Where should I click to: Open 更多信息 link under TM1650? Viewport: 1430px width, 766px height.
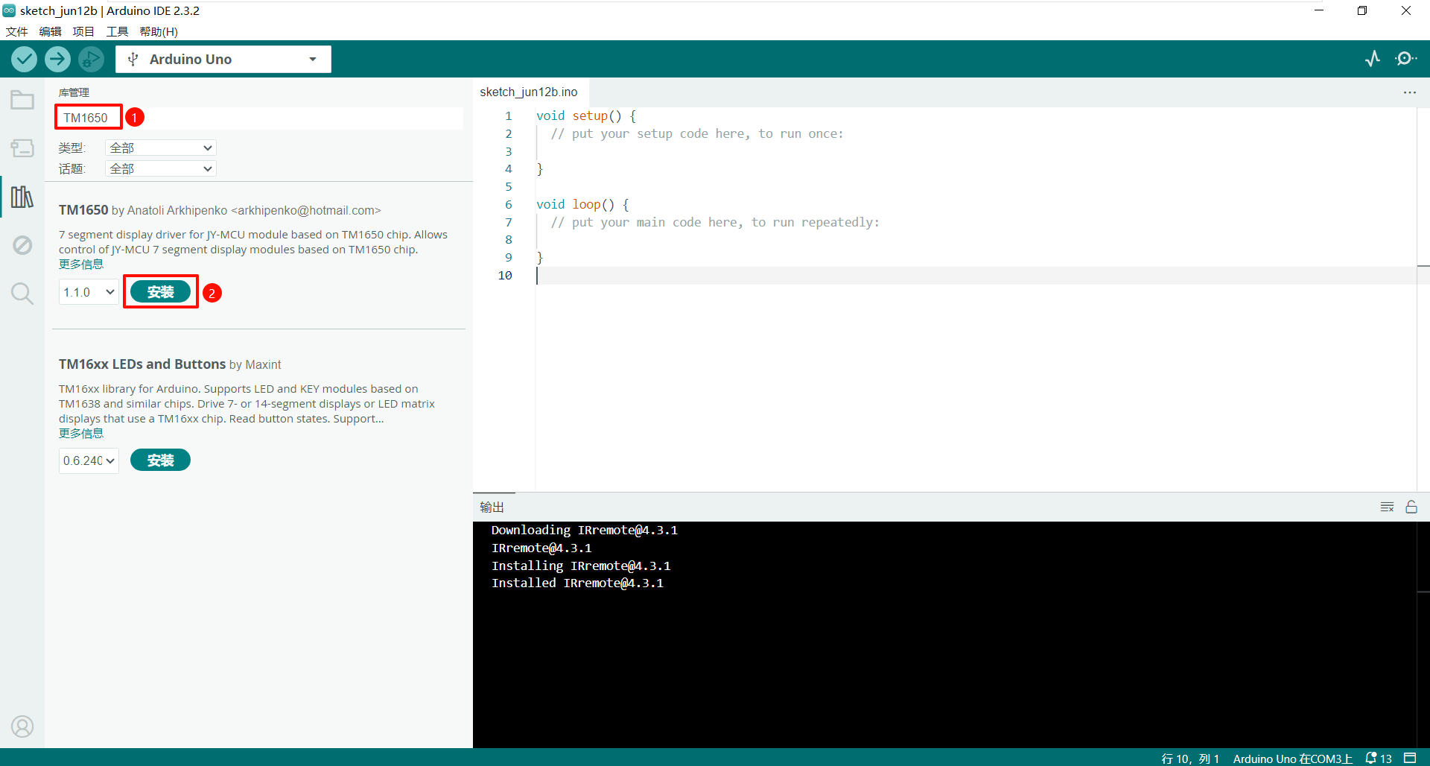pos(81,265)
